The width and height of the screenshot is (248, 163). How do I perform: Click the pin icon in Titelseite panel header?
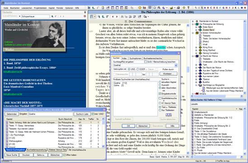click(85, 12)
